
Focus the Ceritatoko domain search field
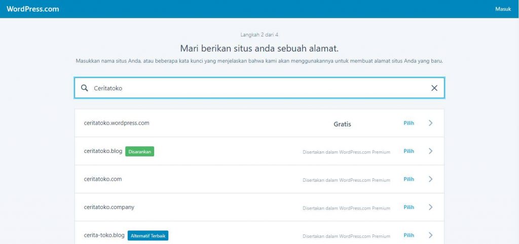(259, 88)
